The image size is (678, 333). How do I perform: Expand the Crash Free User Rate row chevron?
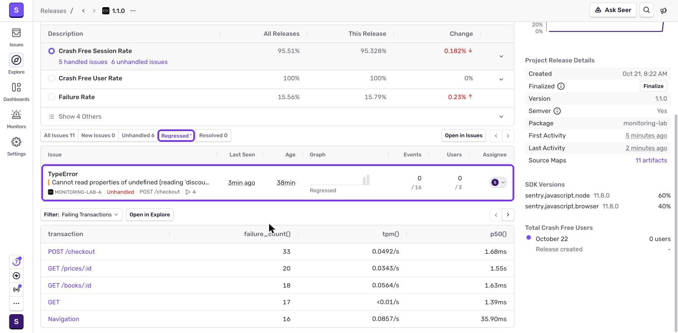(501, 79)
